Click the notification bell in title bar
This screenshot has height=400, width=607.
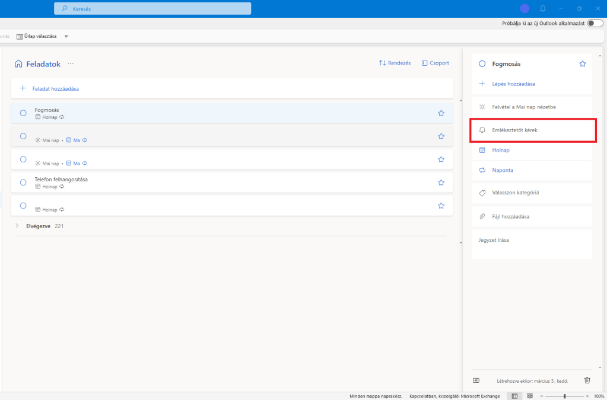click(x=542, y=9)
